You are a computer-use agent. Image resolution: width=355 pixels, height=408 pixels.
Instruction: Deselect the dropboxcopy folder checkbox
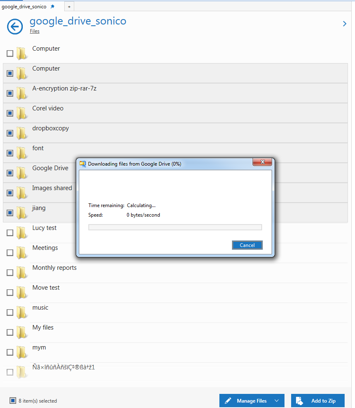coord(10,133)
